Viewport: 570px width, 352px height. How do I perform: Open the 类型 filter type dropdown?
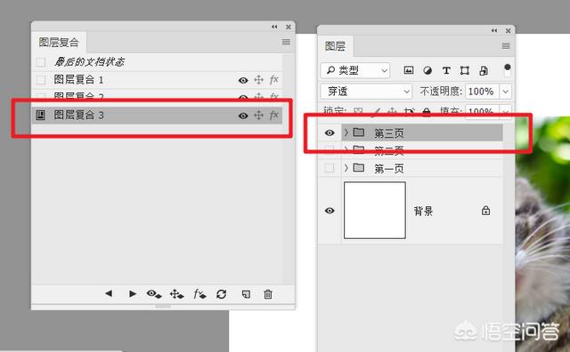(x=355, y=70)
